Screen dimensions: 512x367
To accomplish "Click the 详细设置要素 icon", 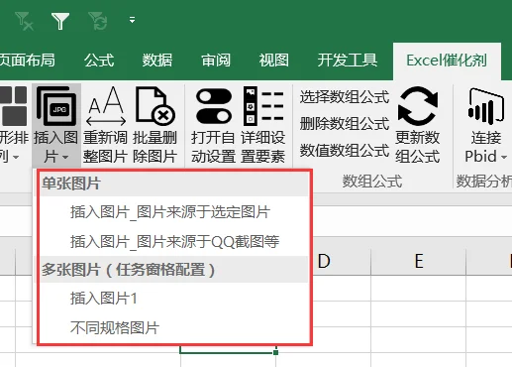I will [263, 106].
